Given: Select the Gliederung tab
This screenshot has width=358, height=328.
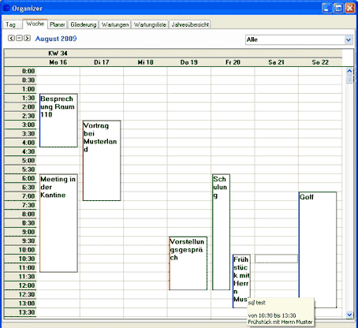Looking at the screenshot, I should click(84, 24).
